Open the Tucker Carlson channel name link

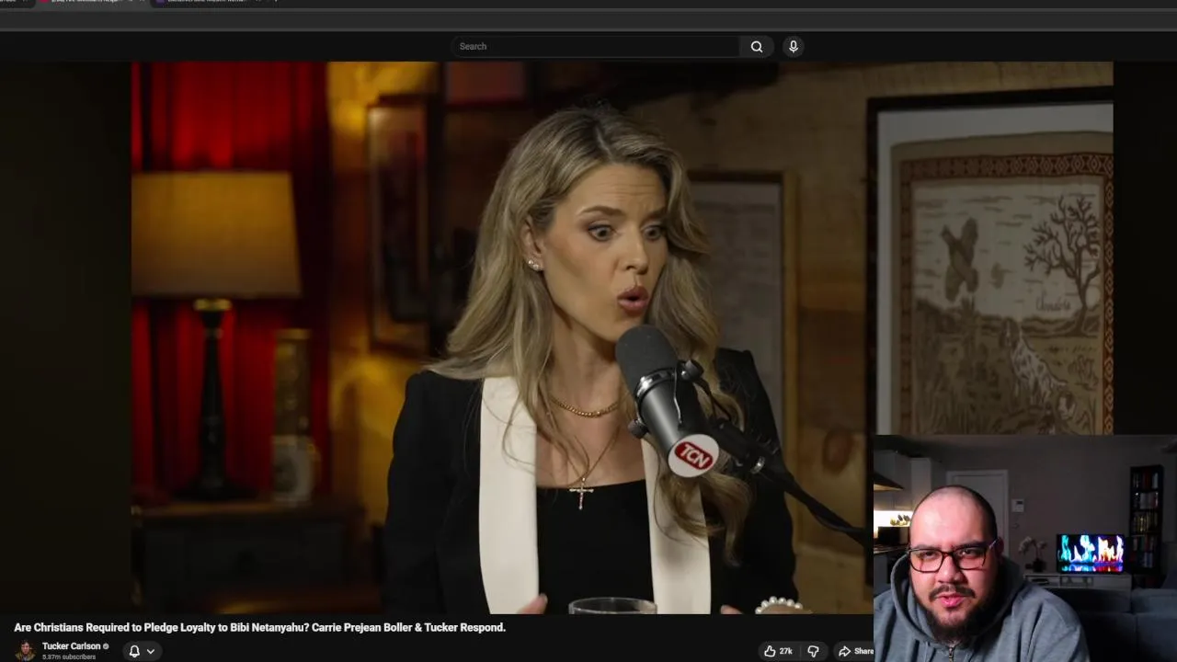pyautogui.click(x=71, y=646)
